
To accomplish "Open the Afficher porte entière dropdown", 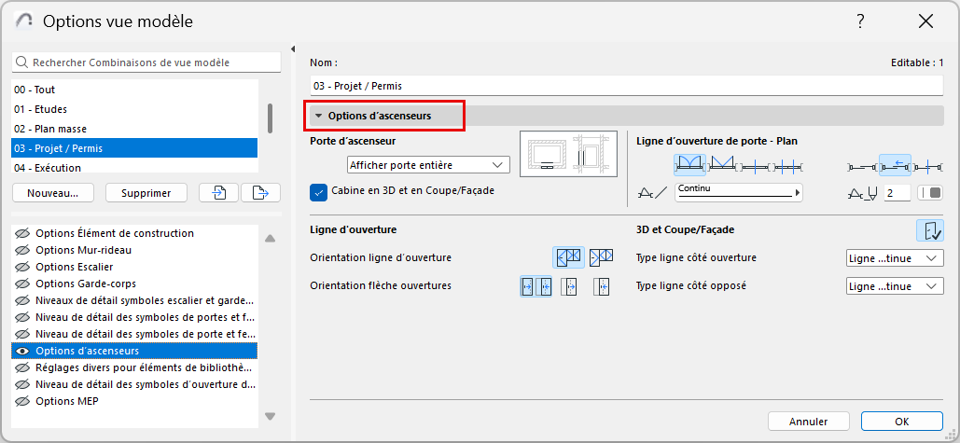I will coord(428,165).
